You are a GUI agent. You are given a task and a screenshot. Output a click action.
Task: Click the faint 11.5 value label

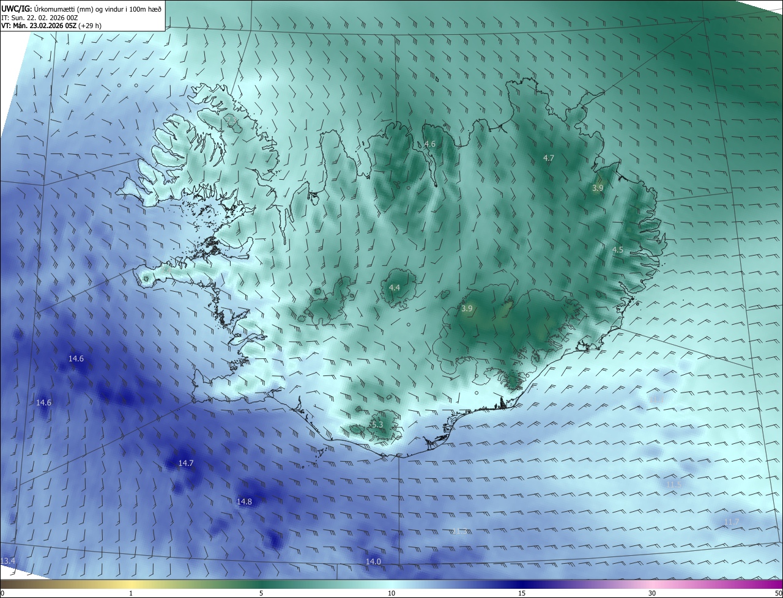pyautogui.click(x=674, y=485)
